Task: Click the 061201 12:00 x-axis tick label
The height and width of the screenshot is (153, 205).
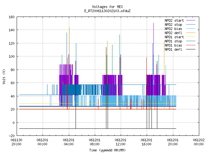Action: pyautogui.click(x=120, y=142)
